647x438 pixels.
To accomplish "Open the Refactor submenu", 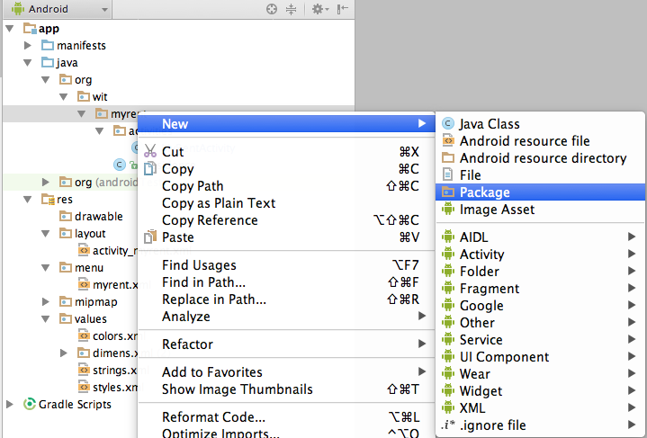I will [x=187, y=344].
